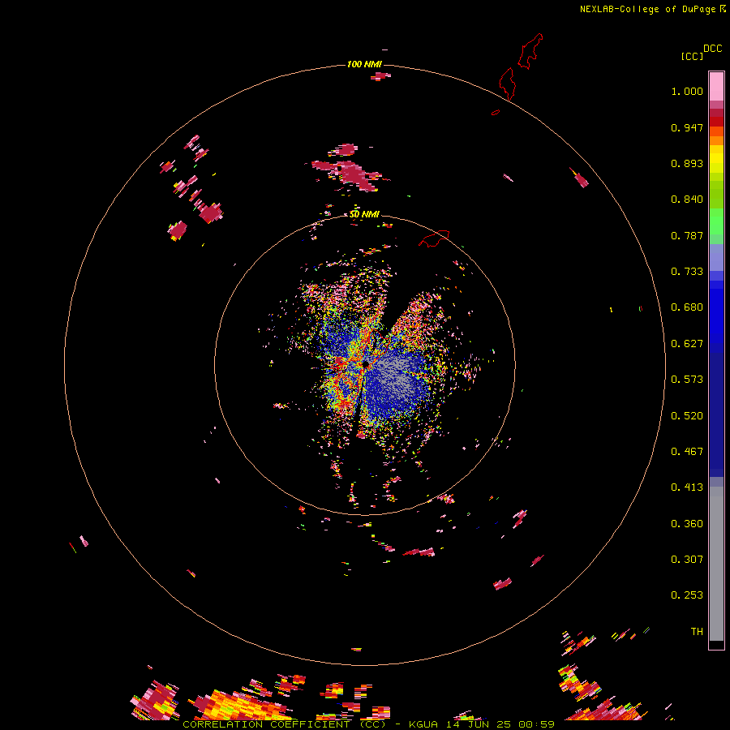The height and width of the screenshot is (730, 730).
Task: Click the 0.253 legend value
Action: click(x=687, y=595)
